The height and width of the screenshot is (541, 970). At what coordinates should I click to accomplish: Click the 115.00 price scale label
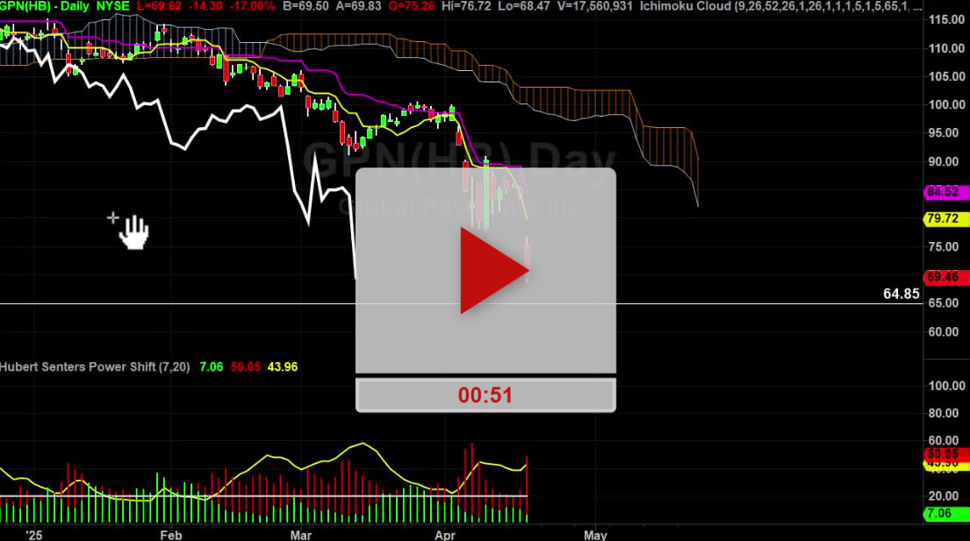(946, 20)
